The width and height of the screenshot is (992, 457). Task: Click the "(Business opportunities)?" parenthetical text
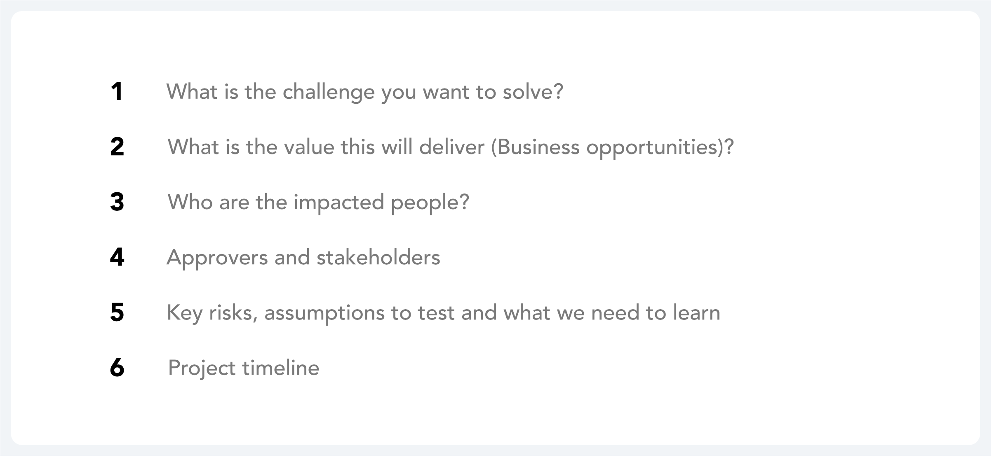(x=612, y=148)
